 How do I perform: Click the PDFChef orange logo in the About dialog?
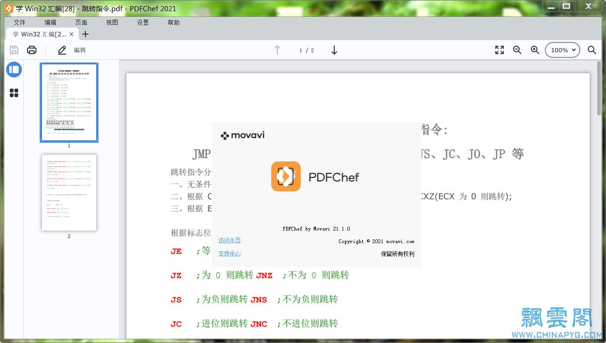(286, 176)
